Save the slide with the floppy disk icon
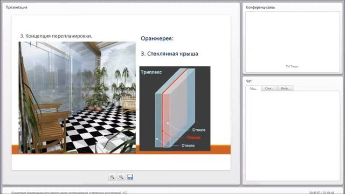This screenshot has width=345, height=194. [x=130, y=177]
